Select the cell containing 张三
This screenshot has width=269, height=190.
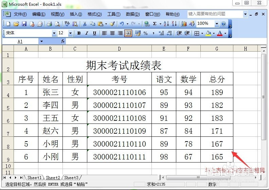(50, 92)
